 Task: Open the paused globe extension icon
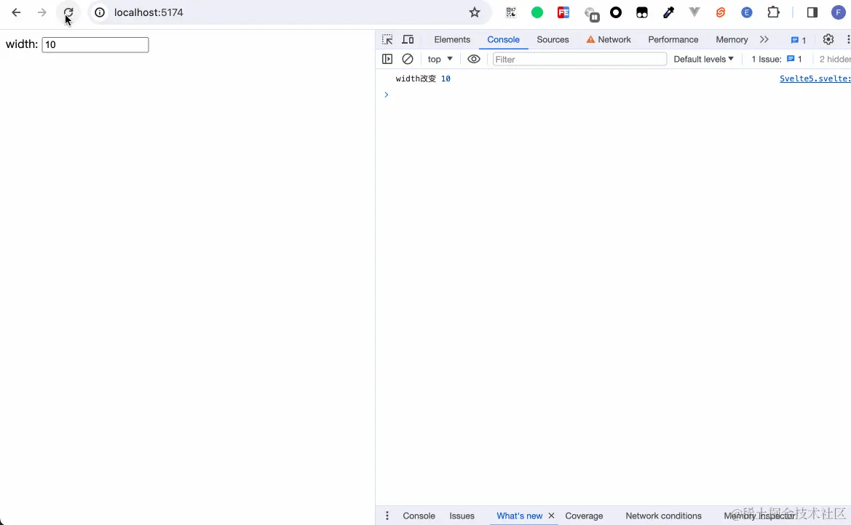(x=591, y=14)
